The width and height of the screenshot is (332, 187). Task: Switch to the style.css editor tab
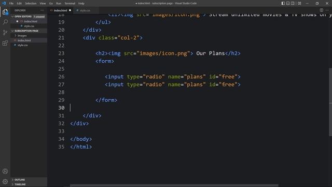[85, 10]
